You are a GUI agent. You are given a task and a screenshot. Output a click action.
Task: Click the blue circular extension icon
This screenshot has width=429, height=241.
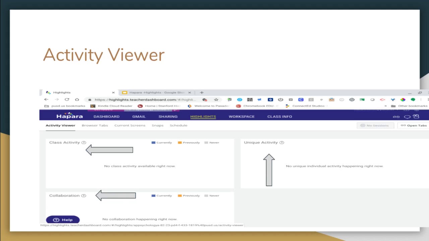click(240, 99)
